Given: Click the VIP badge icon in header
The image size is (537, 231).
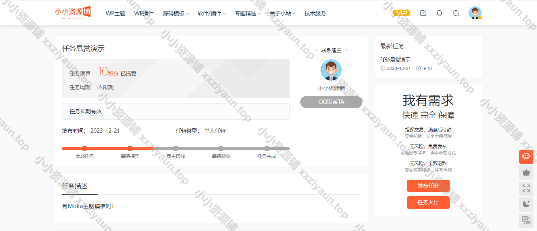Looking at the screenshot, I should (x=401, y=13).
